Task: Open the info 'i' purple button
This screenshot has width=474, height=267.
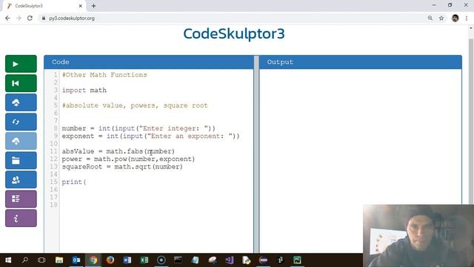Action: coord(21,218)
